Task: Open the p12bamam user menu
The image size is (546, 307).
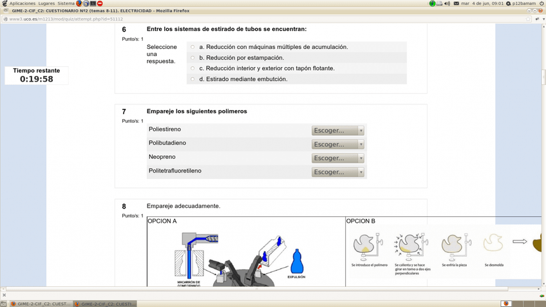Action: (523, 3)
